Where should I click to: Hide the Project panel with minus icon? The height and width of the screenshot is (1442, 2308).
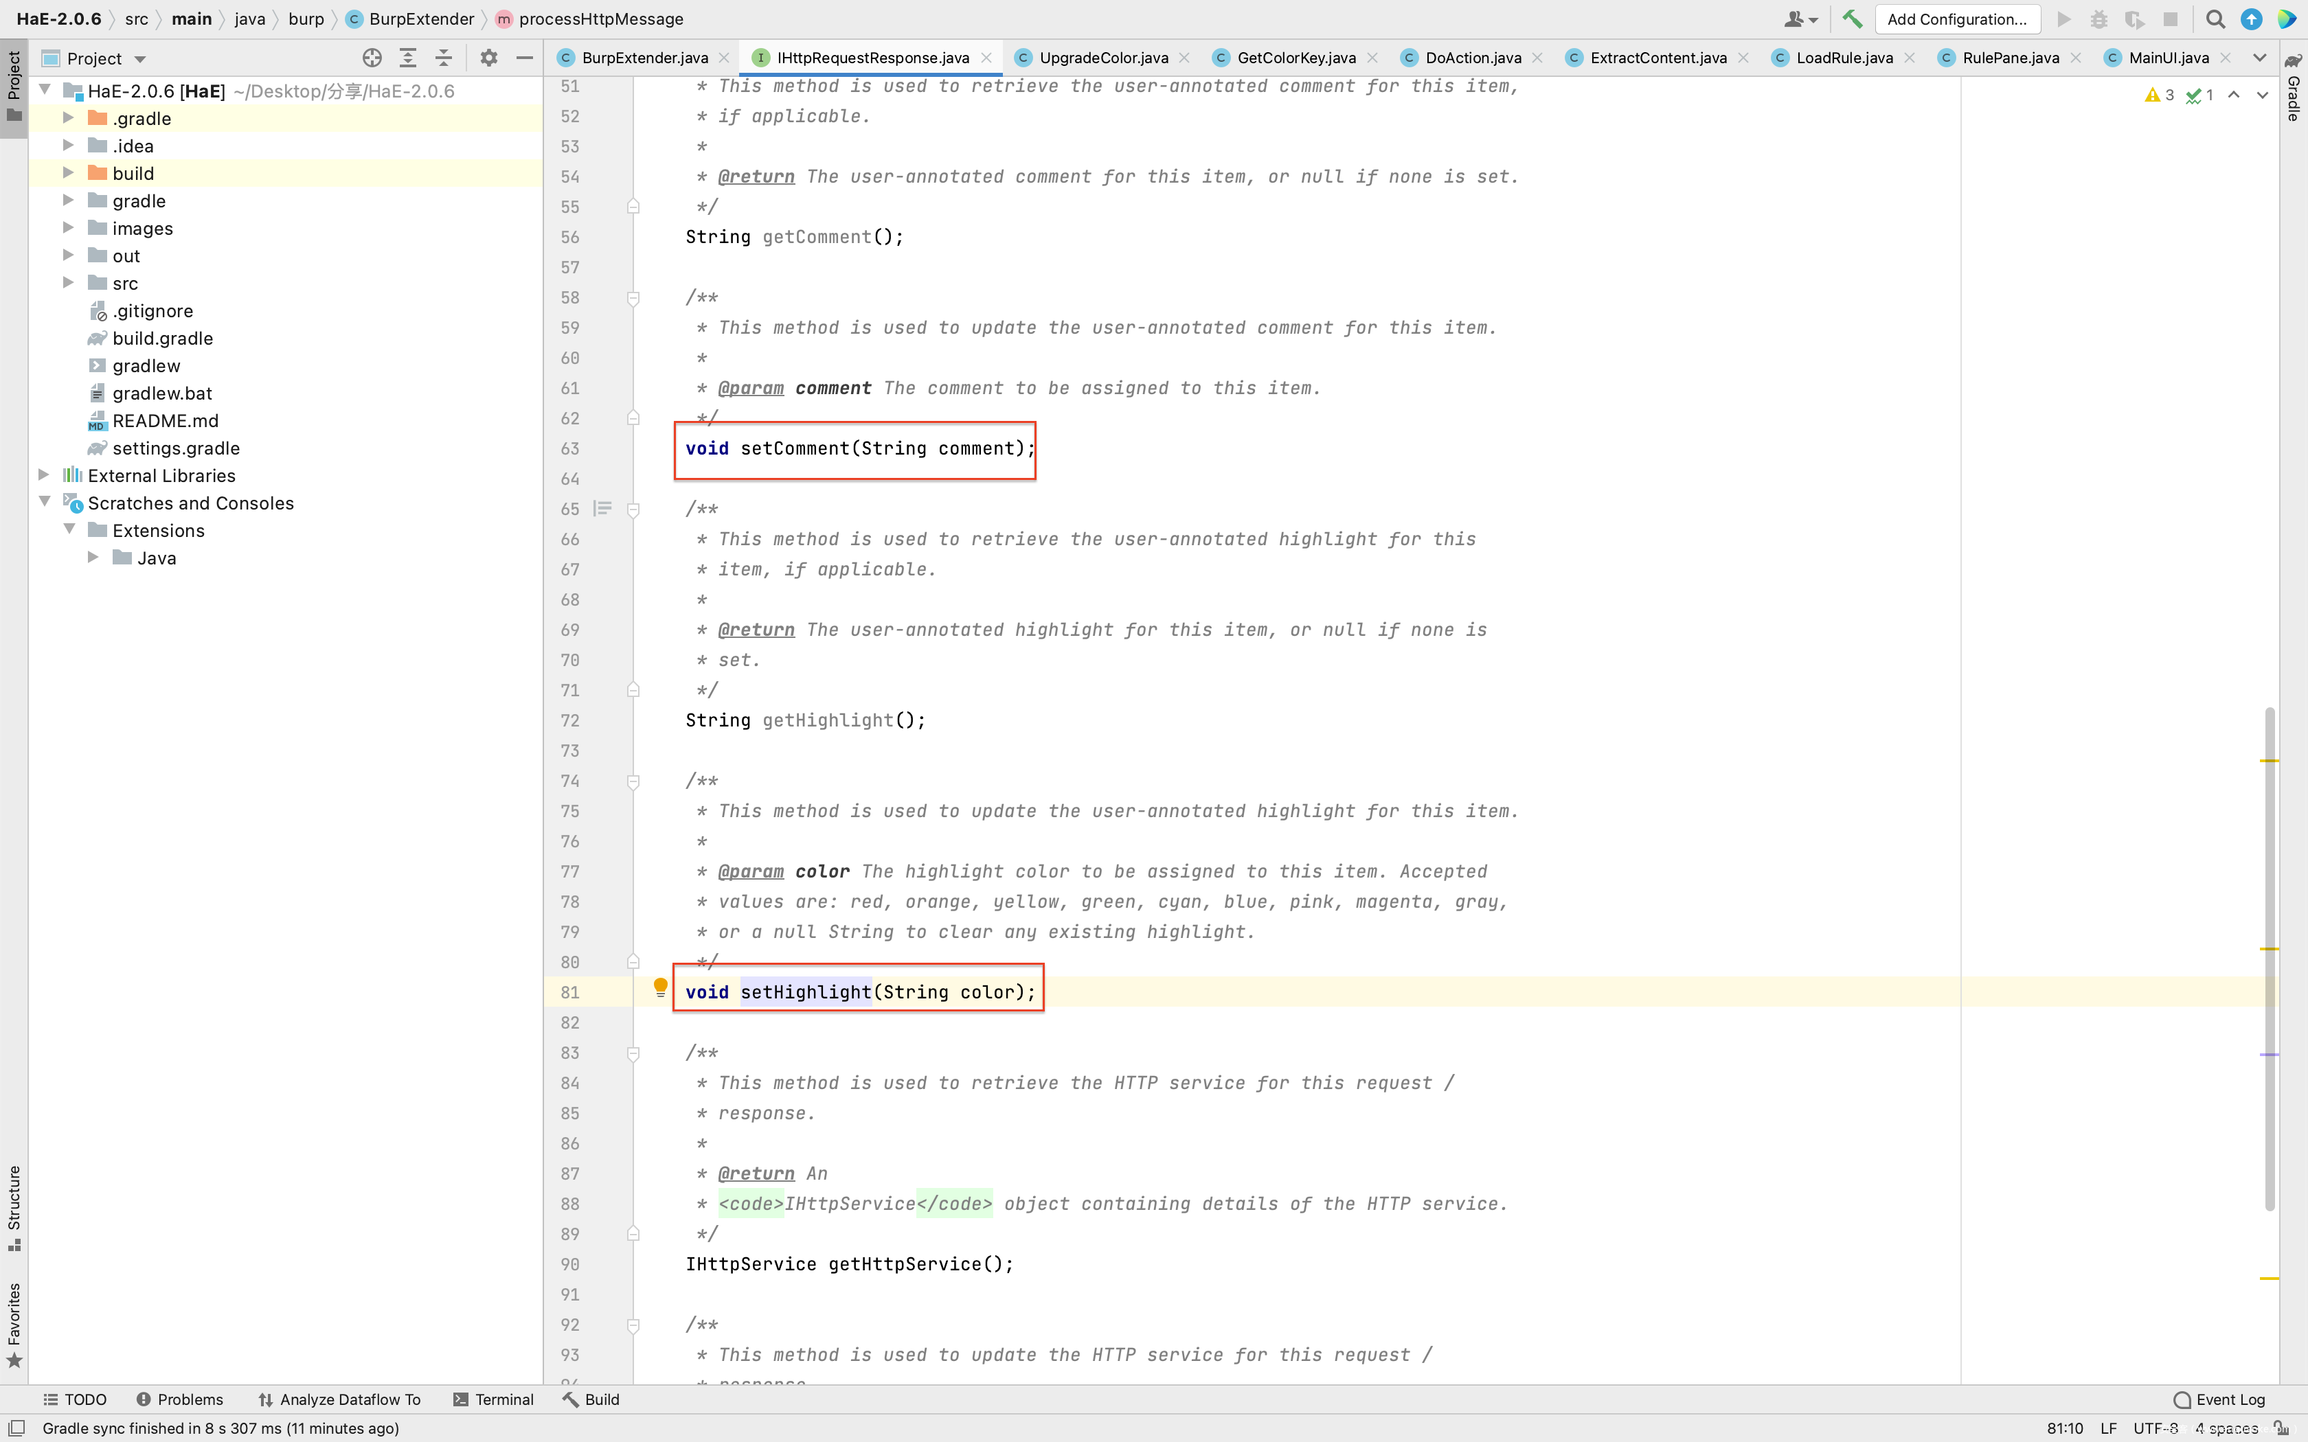[523, 58]
